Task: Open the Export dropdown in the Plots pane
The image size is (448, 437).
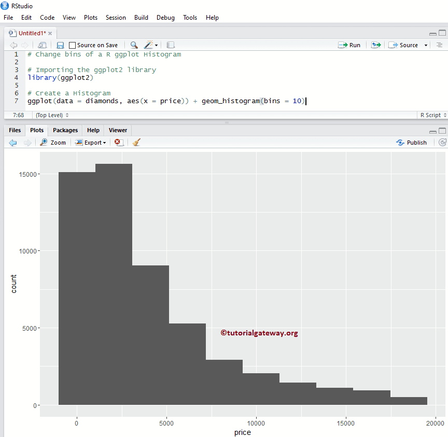Action: coord(91,142)
